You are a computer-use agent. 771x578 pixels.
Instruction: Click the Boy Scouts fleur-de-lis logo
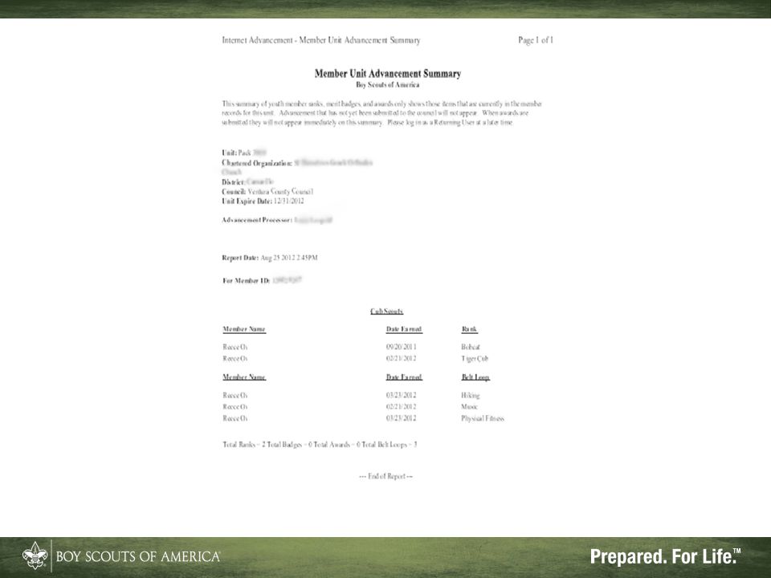pyautogui.click(x=35, y=556)
